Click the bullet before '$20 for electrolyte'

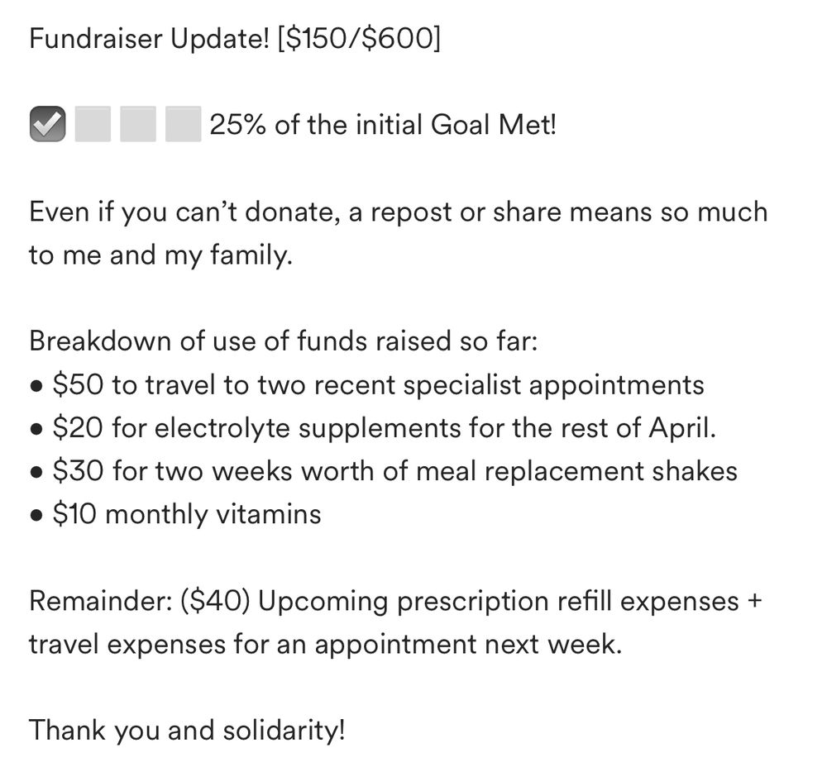coord(36,429)
